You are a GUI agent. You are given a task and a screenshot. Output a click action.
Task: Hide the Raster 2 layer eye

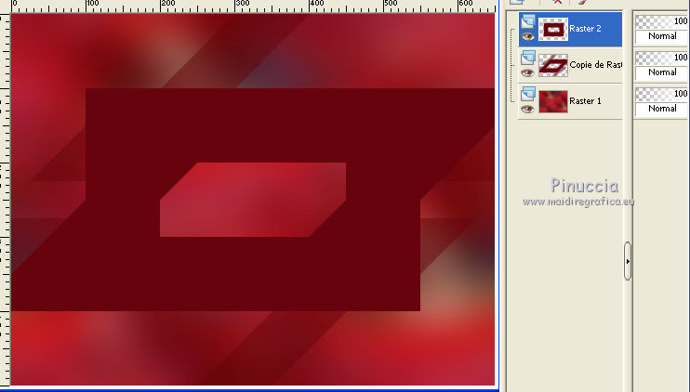point(527,37)
